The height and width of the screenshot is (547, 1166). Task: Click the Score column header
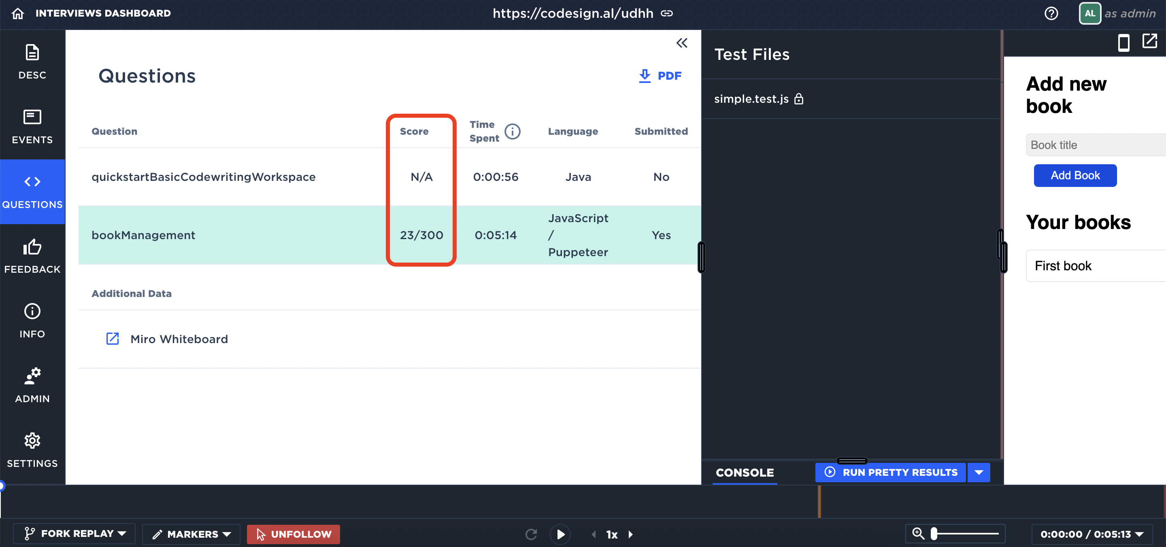(x=414, y=131)
